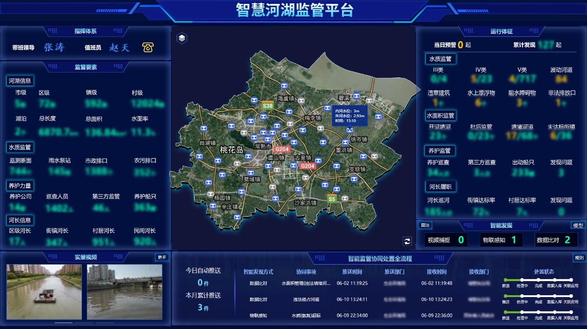Expand the 河长信息 section
The width and height of the screenshot is (587, 329).
click(20, 220)
